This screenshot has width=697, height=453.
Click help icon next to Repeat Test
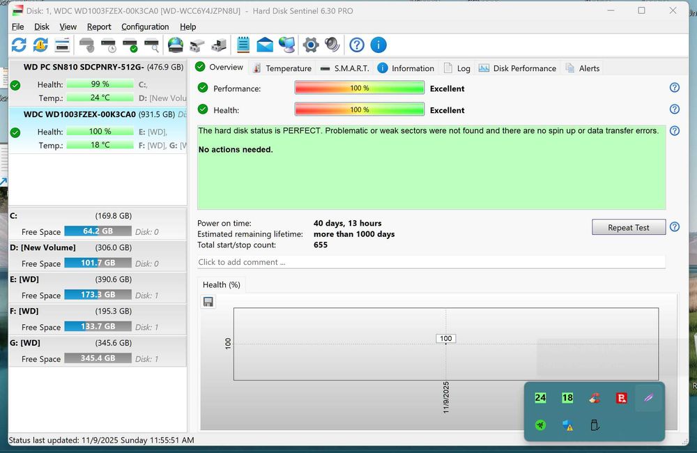(674, 227)
